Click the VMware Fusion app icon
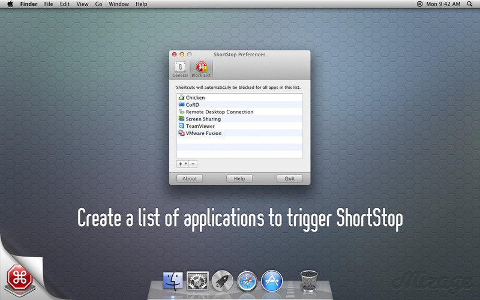Image resolution: width=480 pixels, height=300 pixels. (x=182, y=133)
